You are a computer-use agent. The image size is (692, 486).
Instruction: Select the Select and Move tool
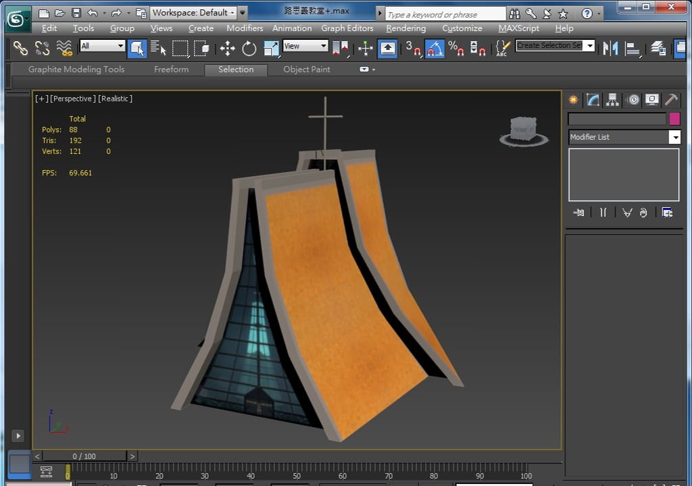[x=227, y=48]
